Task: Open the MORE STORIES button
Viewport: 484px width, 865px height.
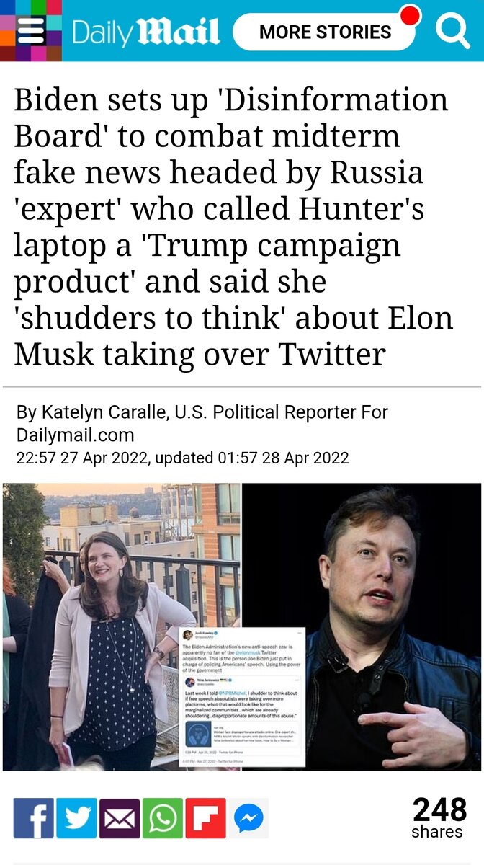Action: tap(324, 32)
